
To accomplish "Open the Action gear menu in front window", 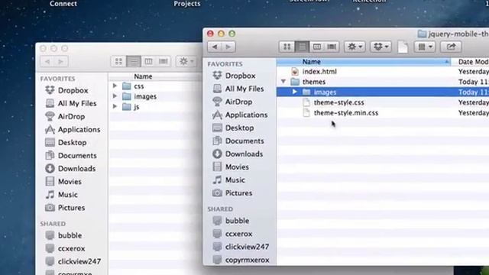I will (355, 47).
